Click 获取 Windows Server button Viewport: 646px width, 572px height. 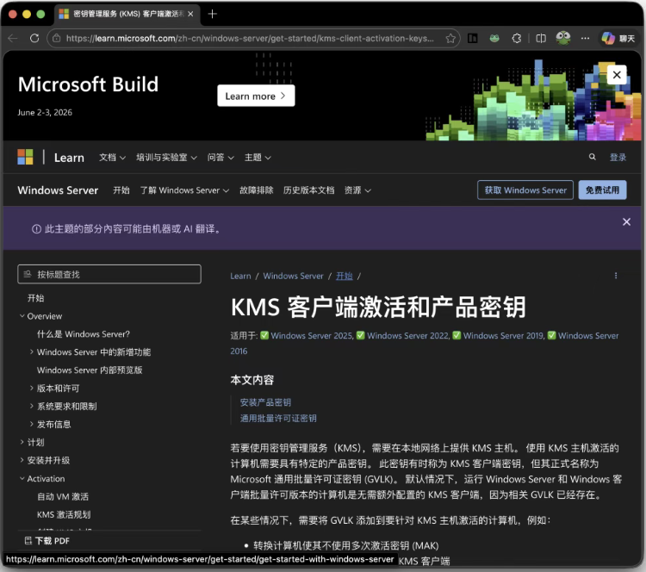tap(525, 190)
